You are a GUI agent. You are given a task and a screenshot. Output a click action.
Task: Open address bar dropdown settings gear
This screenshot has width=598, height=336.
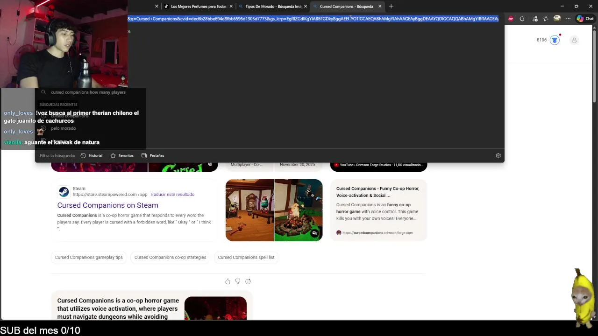(498, 155)
